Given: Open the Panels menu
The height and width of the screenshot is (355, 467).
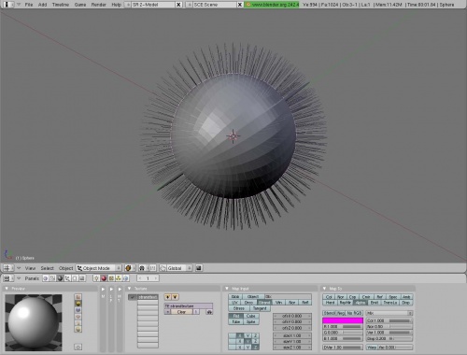Looking at the screenshot, I should 32,278.
